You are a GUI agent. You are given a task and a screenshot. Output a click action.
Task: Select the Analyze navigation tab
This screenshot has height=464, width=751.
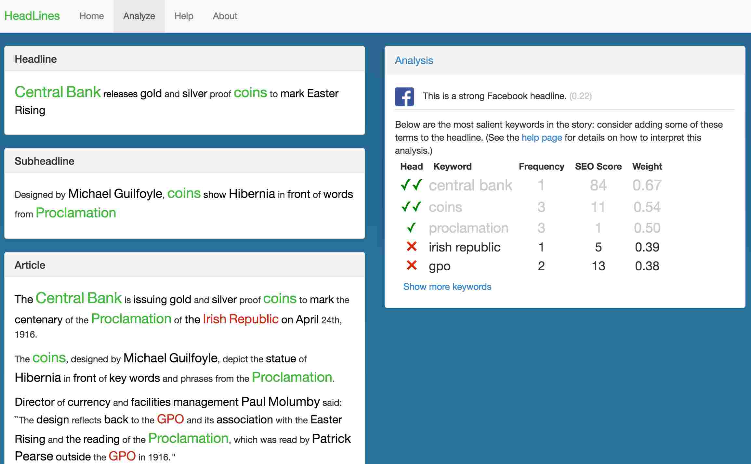139,16
